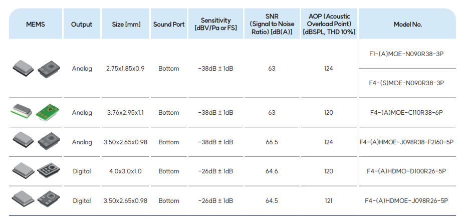Click the Sound Port column header
Viewport: 463px width, 224px height.
coord(169,24)
